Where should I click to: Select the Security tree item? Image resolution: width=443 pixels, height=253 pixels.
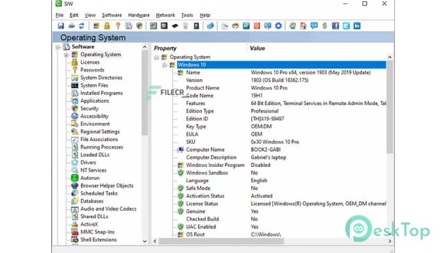tap(89, 108)
